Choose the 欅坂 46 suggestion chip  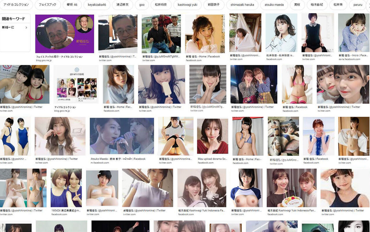click(72, 5)
